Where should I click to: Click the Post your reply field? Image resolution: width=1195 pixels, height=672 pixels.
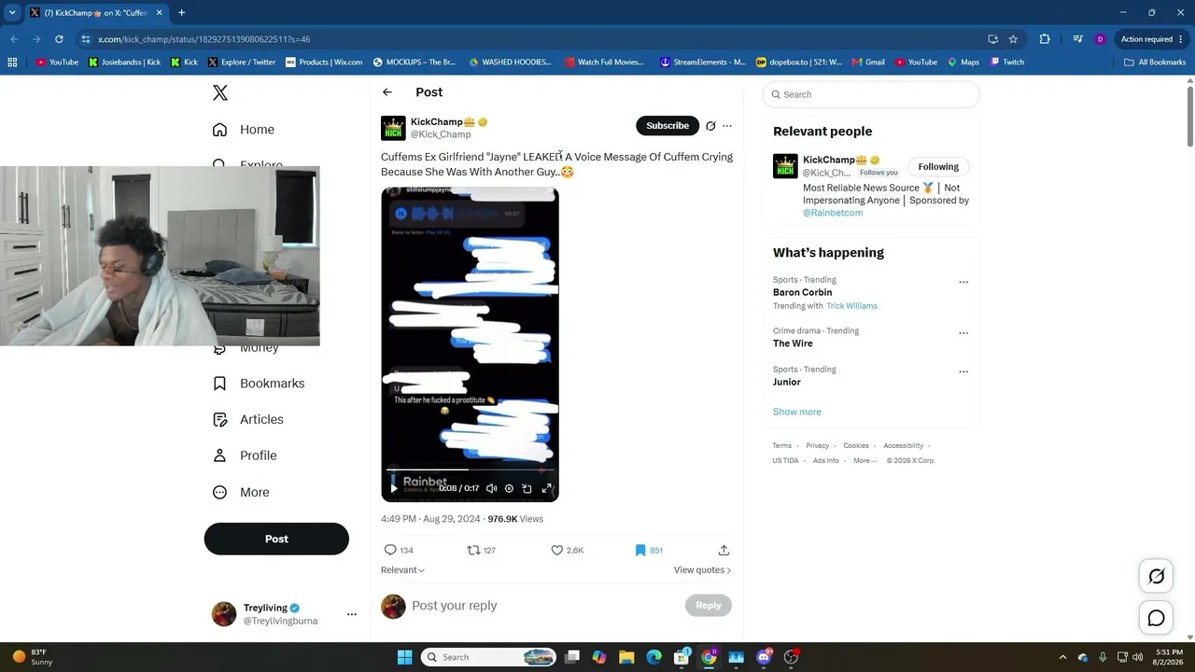click(544, 606)
